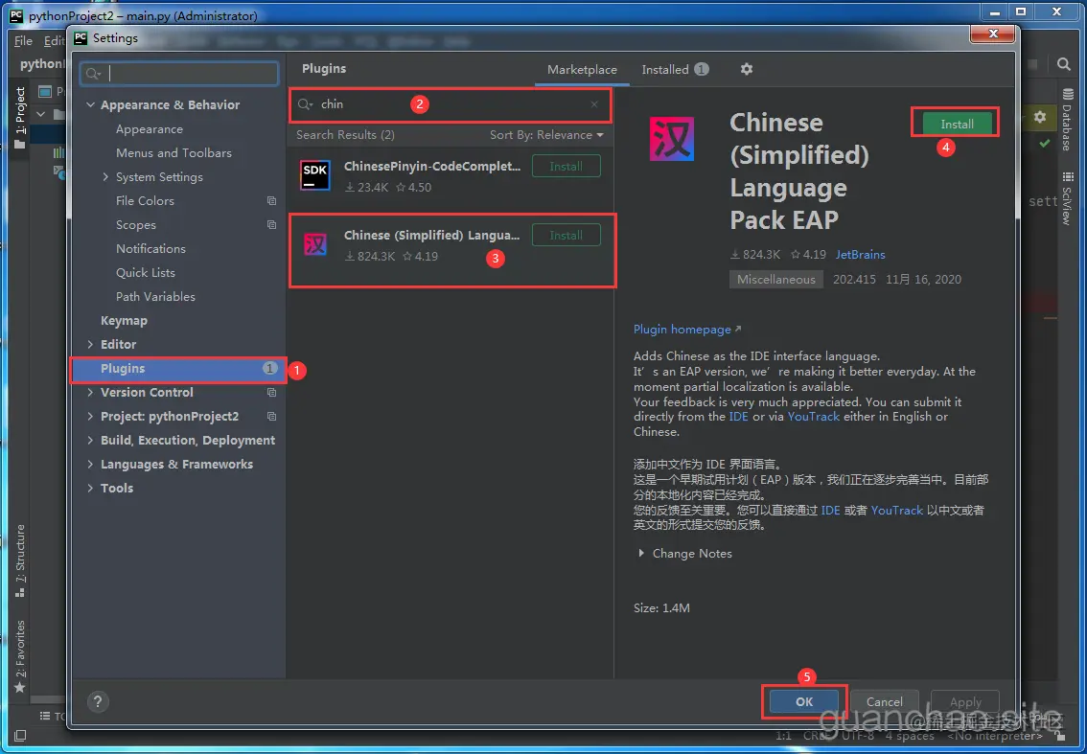Expand the Editor settings node
This screenshot has height=754, width=1087.
(90, 345)
